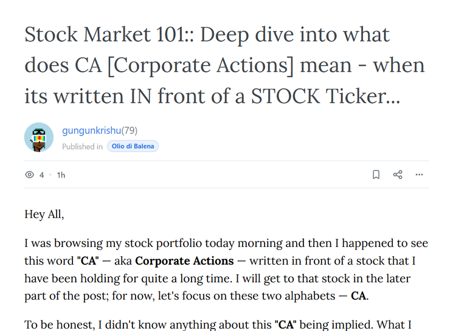467x331 pixels.
Task: Click the bold 'Corporate Actions' text
Action: pyautogui.click(x=184, y=260)
